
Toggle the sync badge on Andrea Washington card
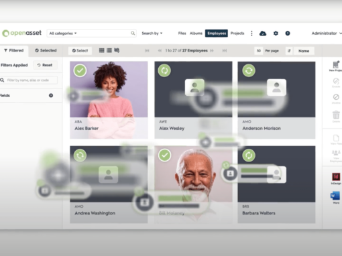point(80,155)
